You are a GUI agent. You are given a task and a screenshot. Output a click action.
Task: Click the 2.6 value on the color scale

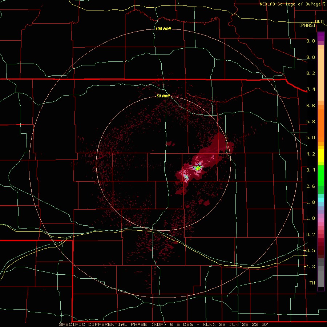pyautogui.click(x=311, y=186)
